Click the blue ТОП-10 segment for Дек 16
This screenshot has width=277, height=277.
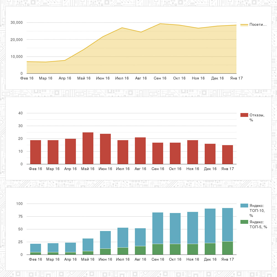coord(210,226)
